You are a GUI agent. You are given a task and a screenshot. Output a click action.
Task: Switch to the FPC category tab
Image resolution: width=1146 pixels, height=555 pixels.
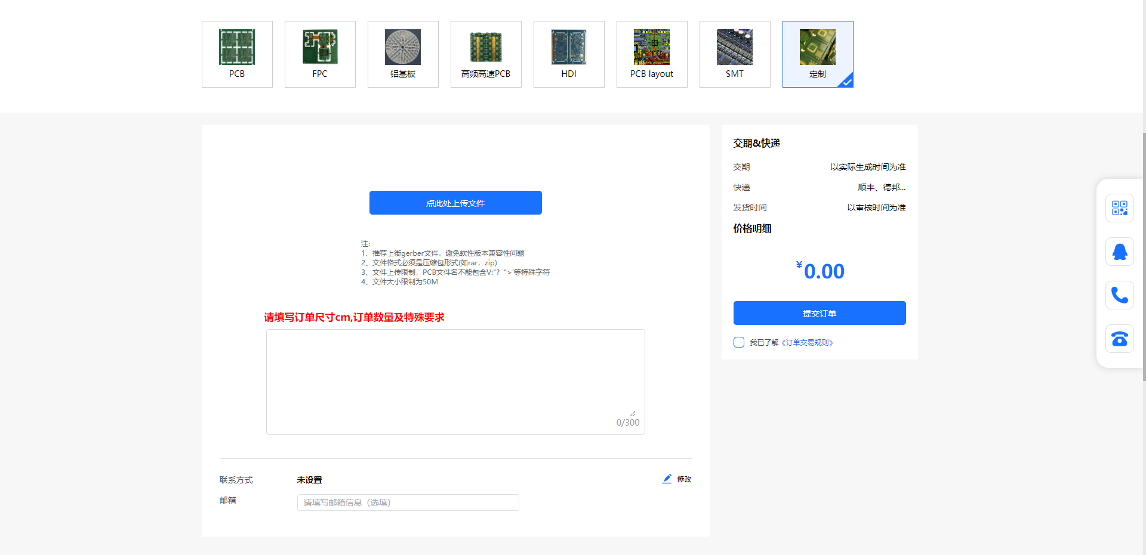pyautogui.click(x=320, y=54)
